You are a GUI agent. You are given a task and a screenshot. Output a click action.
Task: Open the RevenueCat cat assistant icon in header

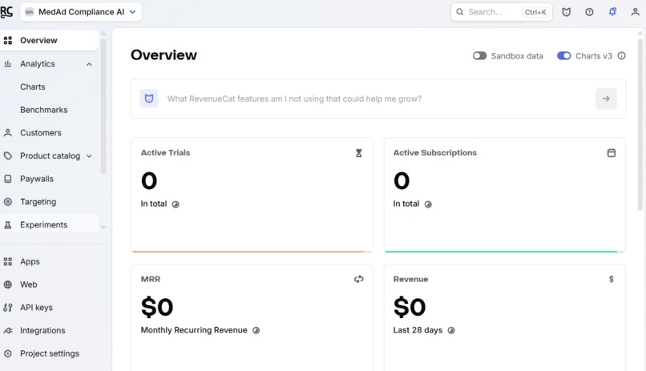(567, 12)
